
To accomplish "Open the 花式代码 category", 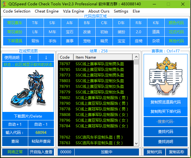I will [176, 32].
